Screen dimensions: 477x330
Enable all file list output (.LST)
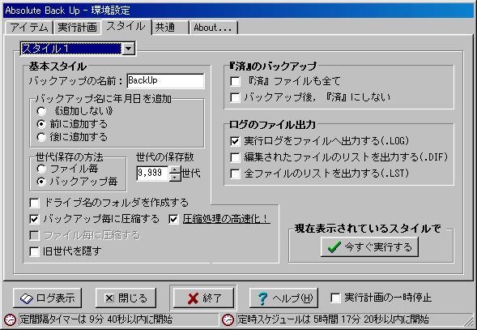235,174
